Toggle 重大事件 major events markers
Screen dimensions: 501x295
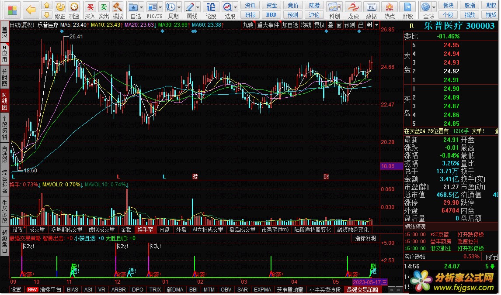(268, 25)
